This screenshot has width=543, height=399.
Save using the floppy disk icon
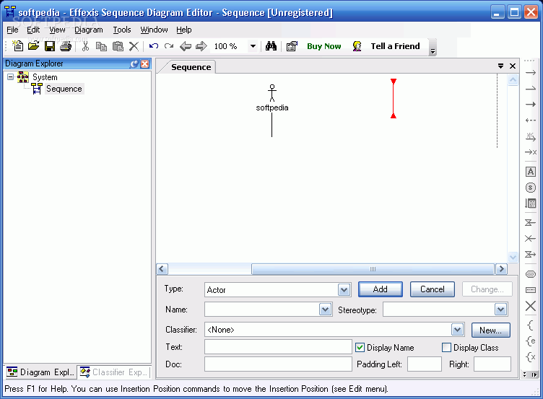point(50,46)
